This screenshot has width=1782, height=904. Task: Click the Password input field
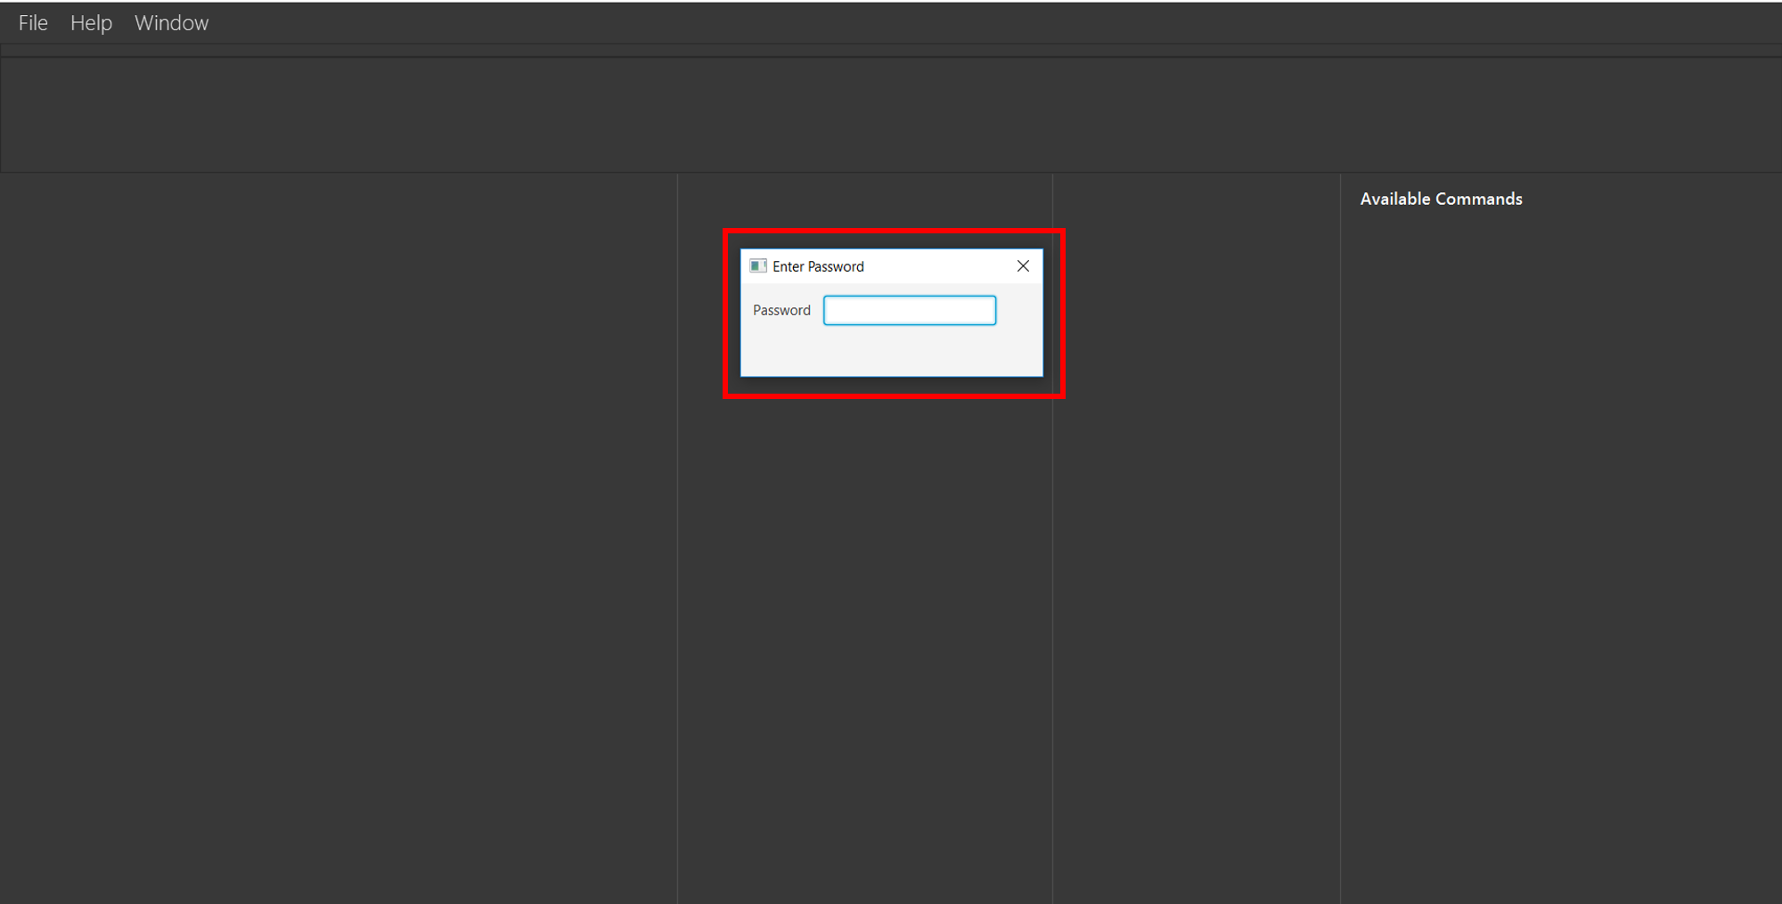coord(909,310)
